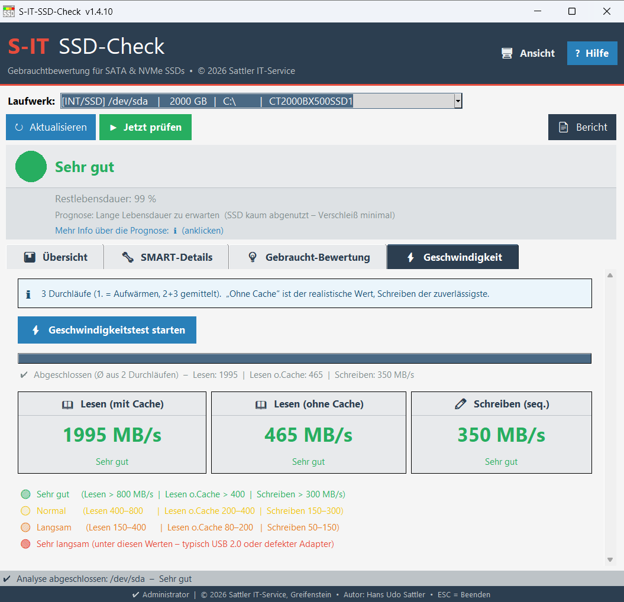Click the info icon in 3 Durchläufe box
Viewport: 624px width, 602px height.
click(28, 294)
